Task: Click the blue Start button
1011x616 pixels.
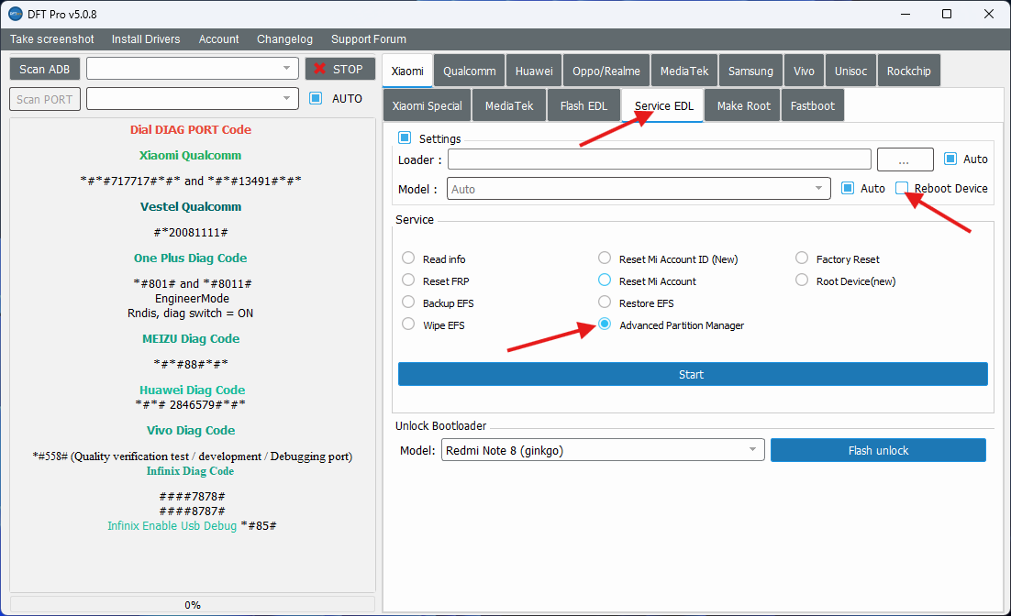Action: pyautogui.click(x=692, y=374)
